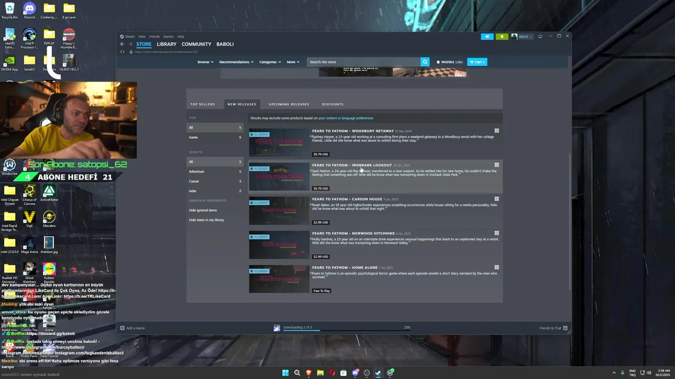
Task: Switch to LIBRARY section
Action: tap(166, 44)
